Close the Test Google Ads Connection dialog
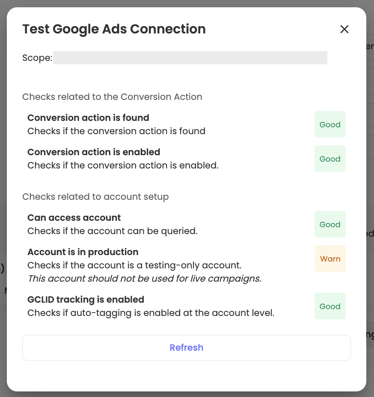This screenshot has height=397, width=374. tap(344, 29)
